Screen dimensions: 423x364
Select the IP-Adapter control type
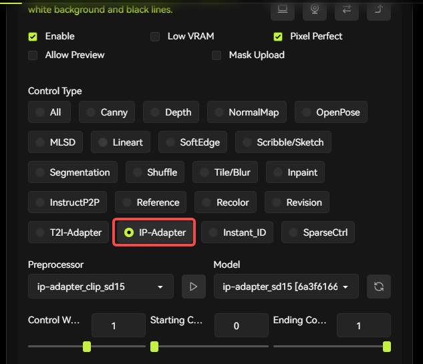pos(155,232)
